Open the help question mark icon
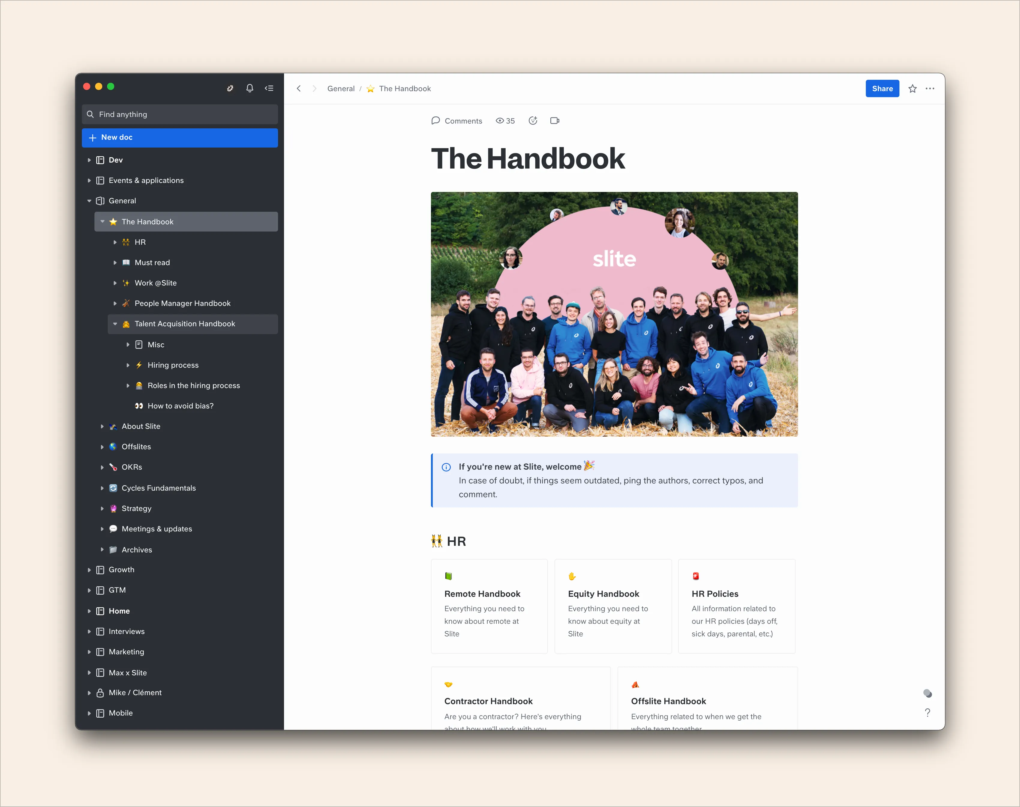The width and height of the screenshot is (1020, 807). pyautogui.click(x=927, y=713)
